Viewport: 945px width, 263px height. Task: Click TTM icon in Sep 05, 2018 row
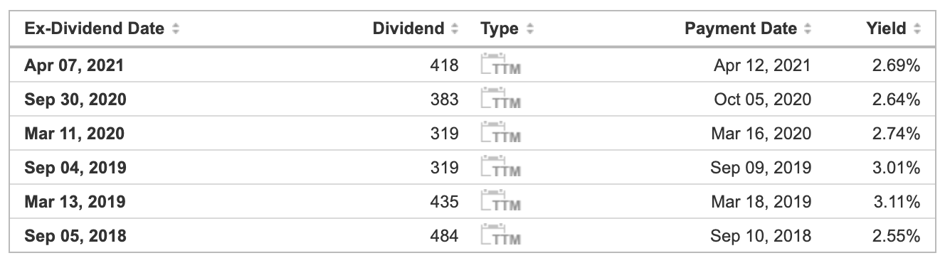(501, 235)
